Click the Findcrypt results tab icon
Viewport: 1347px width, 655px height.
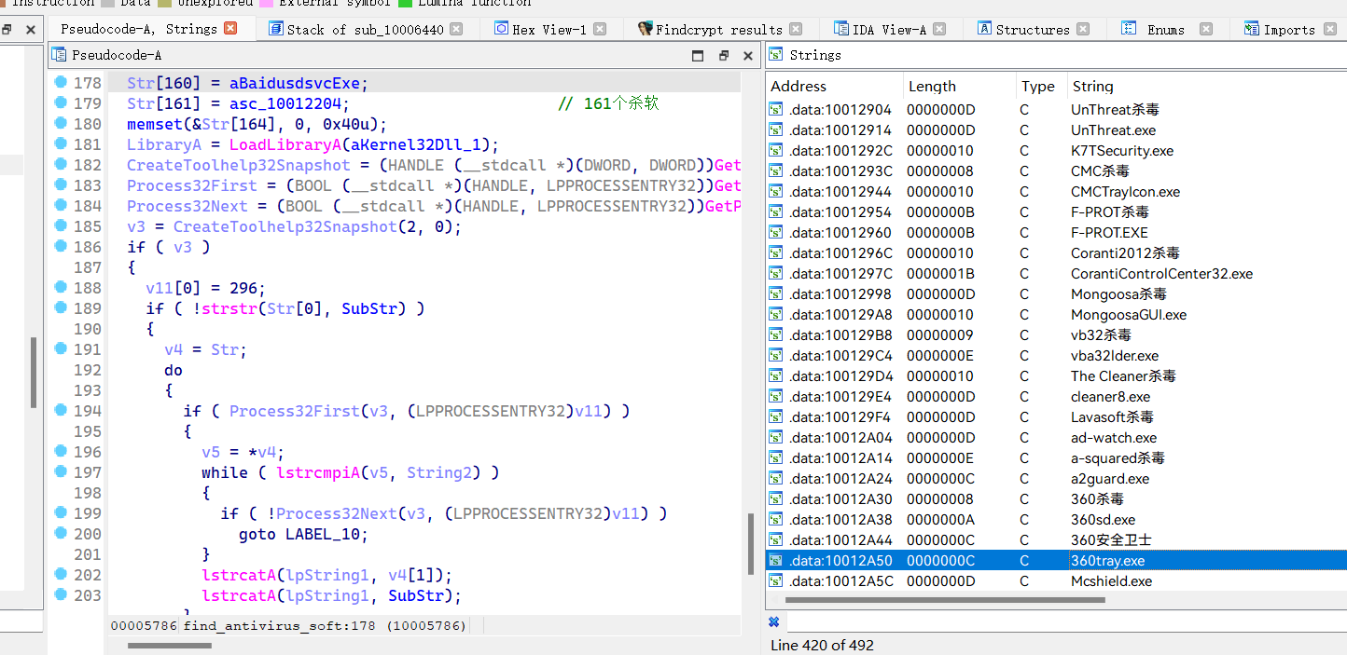point(645,29)
